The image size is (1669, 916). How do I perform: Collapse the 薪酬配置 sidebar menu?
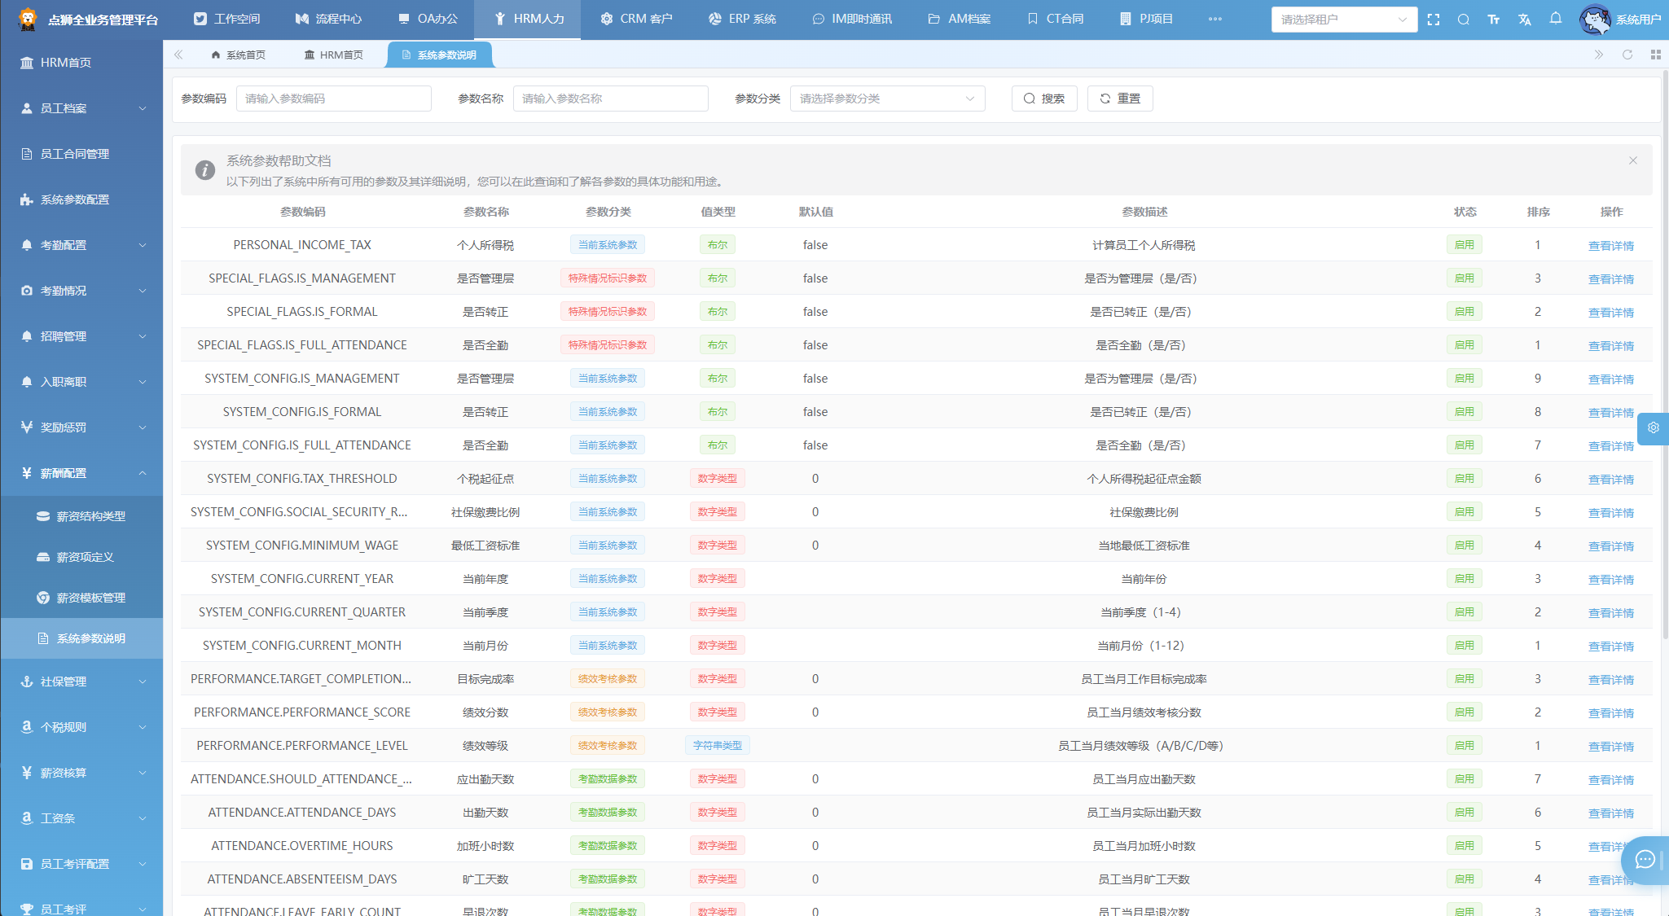coord(81,473)
